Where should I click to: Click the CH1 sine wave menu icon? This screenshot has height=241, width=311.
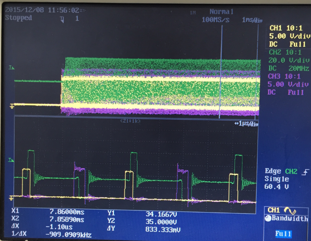click(290, 211)
